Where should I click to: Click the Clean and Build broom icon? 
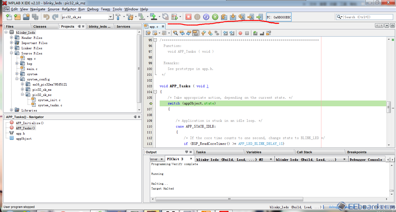(130, 17)
